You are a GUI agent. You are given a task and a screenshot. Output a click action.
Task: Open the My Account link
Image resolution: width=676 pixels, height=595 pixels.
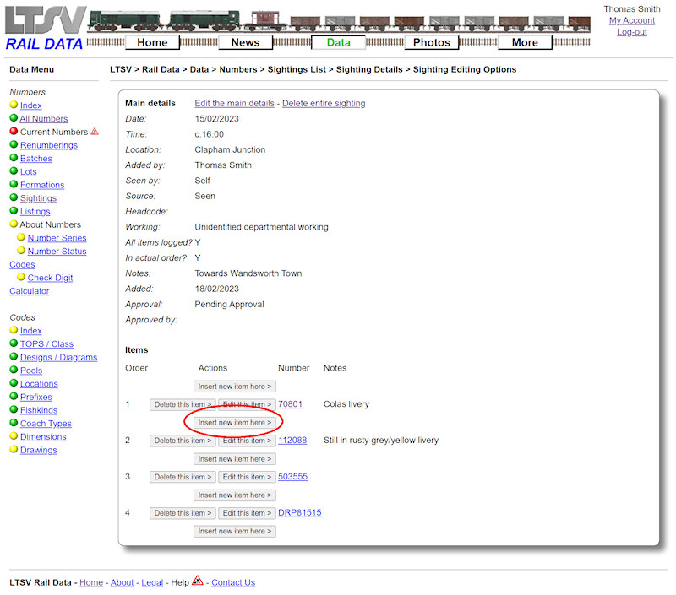point(631,19)
